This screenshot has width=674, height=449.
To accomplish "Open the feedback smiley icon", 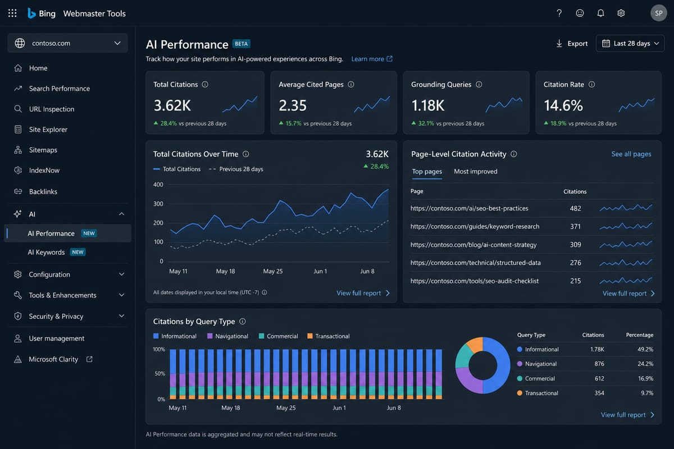I will click(x=580, y=13).
